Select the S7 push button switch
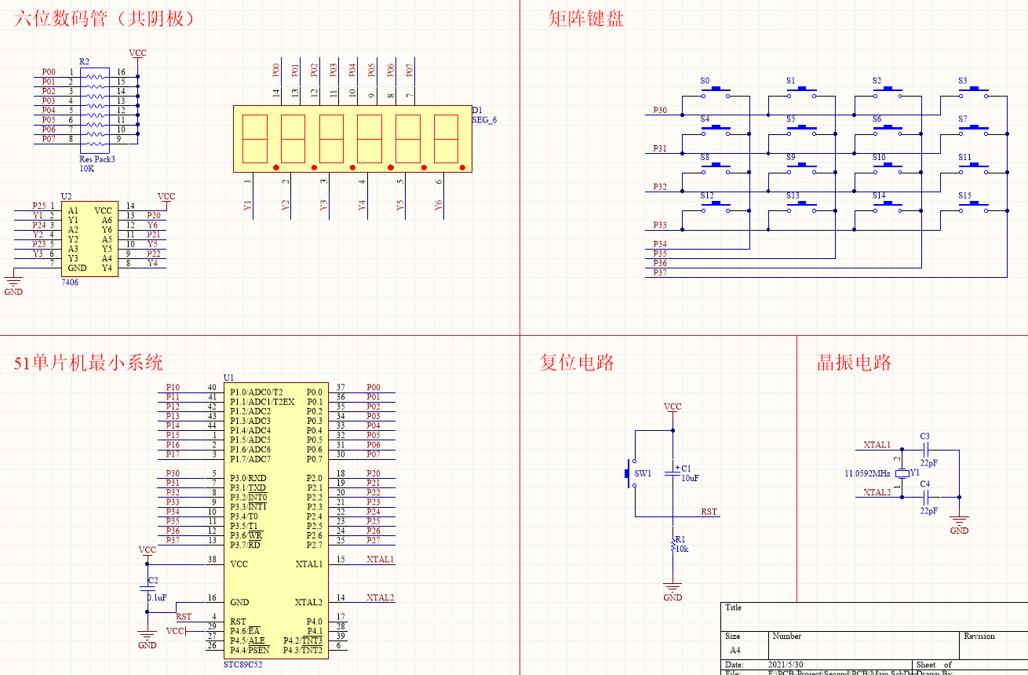 [974, 131]
